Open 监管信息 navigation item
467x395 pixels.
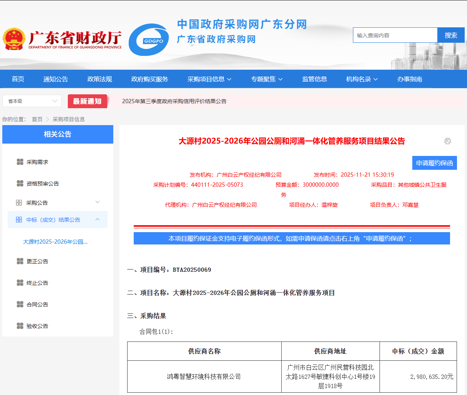[x=314, y=79]
